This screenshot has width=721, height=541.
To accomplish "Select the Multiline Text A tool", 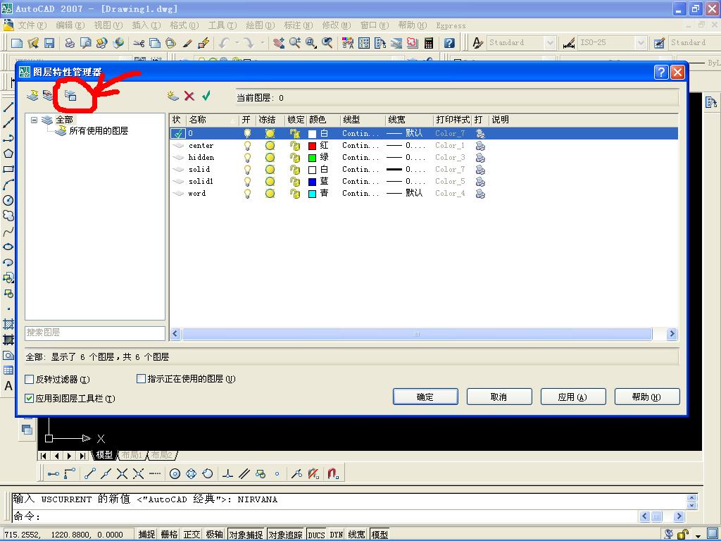I will pyautogui.click(x=8, y=386).
